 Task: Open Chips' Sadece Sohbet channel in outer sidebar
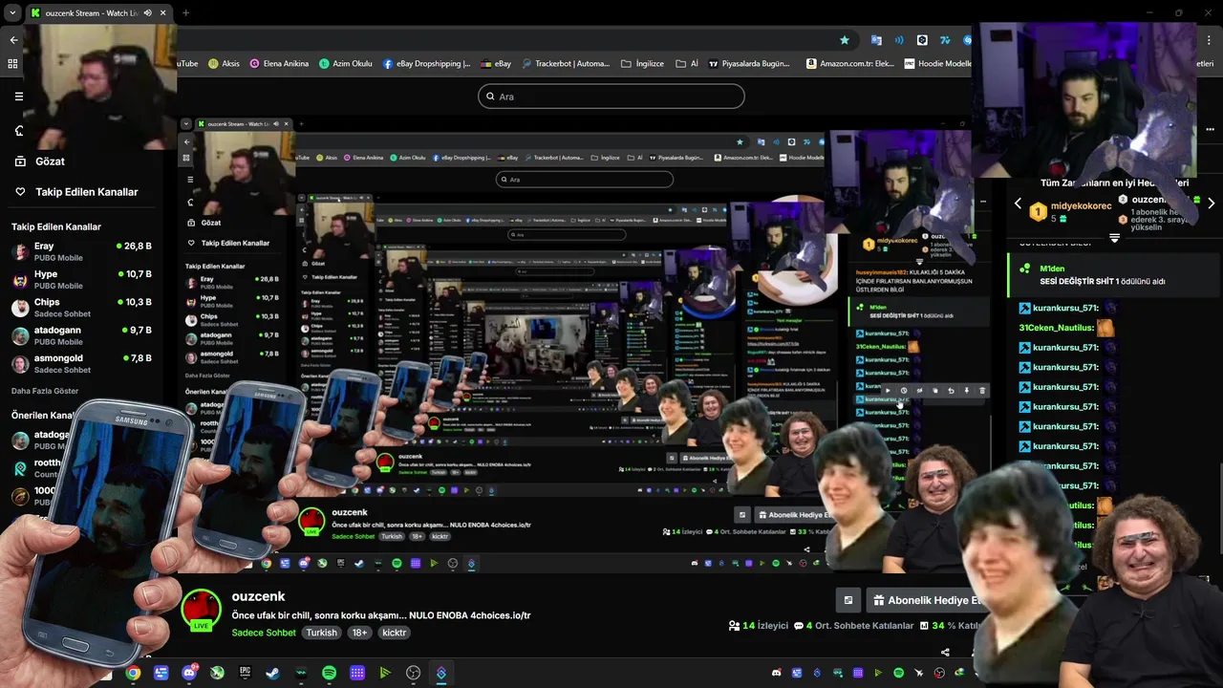(81, 308)
